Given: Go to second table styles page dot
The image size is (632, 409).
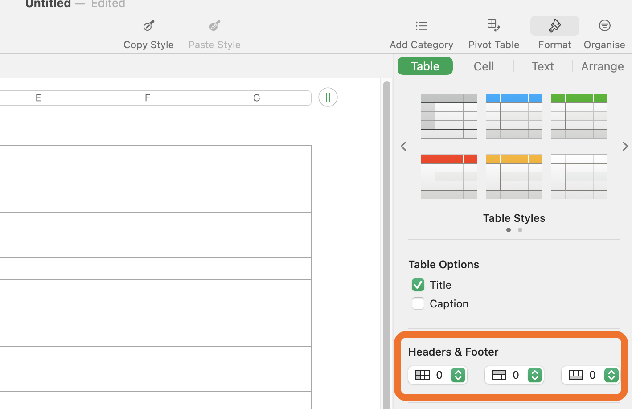Looking at the screenshot, I should (x=520, y=230).
